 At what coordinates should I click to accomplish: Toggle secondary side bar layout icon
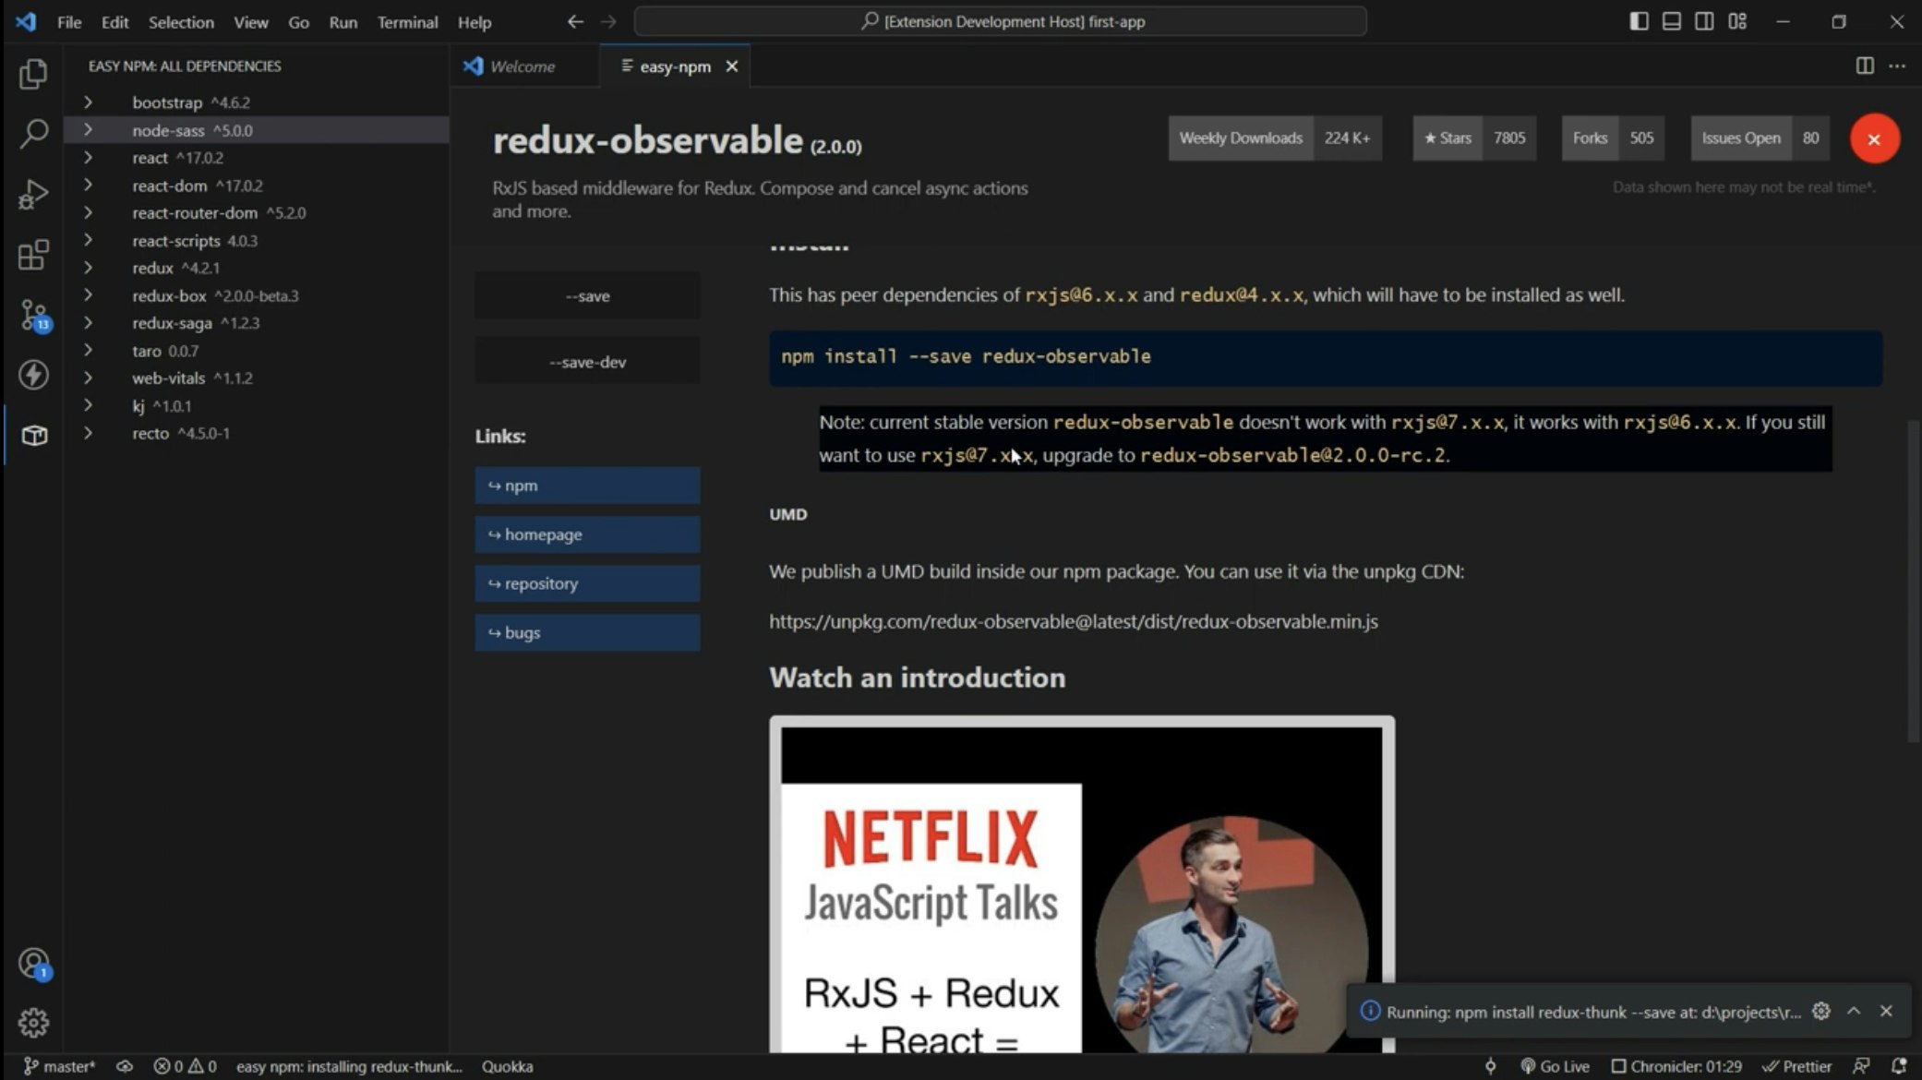(x=1704, y=21)
